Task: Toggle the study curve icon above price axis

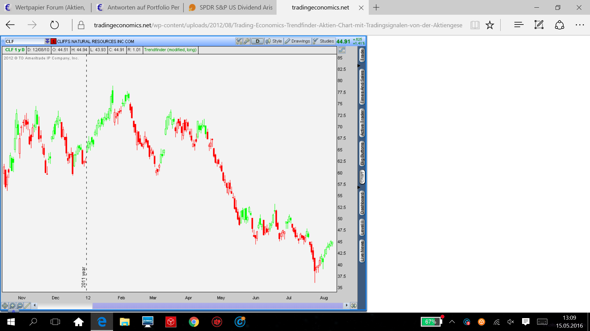Action: pos(342,50)
